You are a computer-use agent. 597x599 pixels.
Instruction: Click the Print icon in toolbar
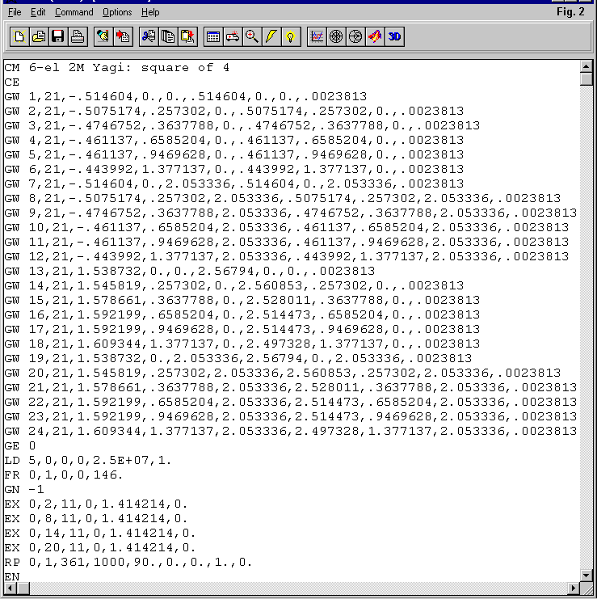(x=77, y=36)
